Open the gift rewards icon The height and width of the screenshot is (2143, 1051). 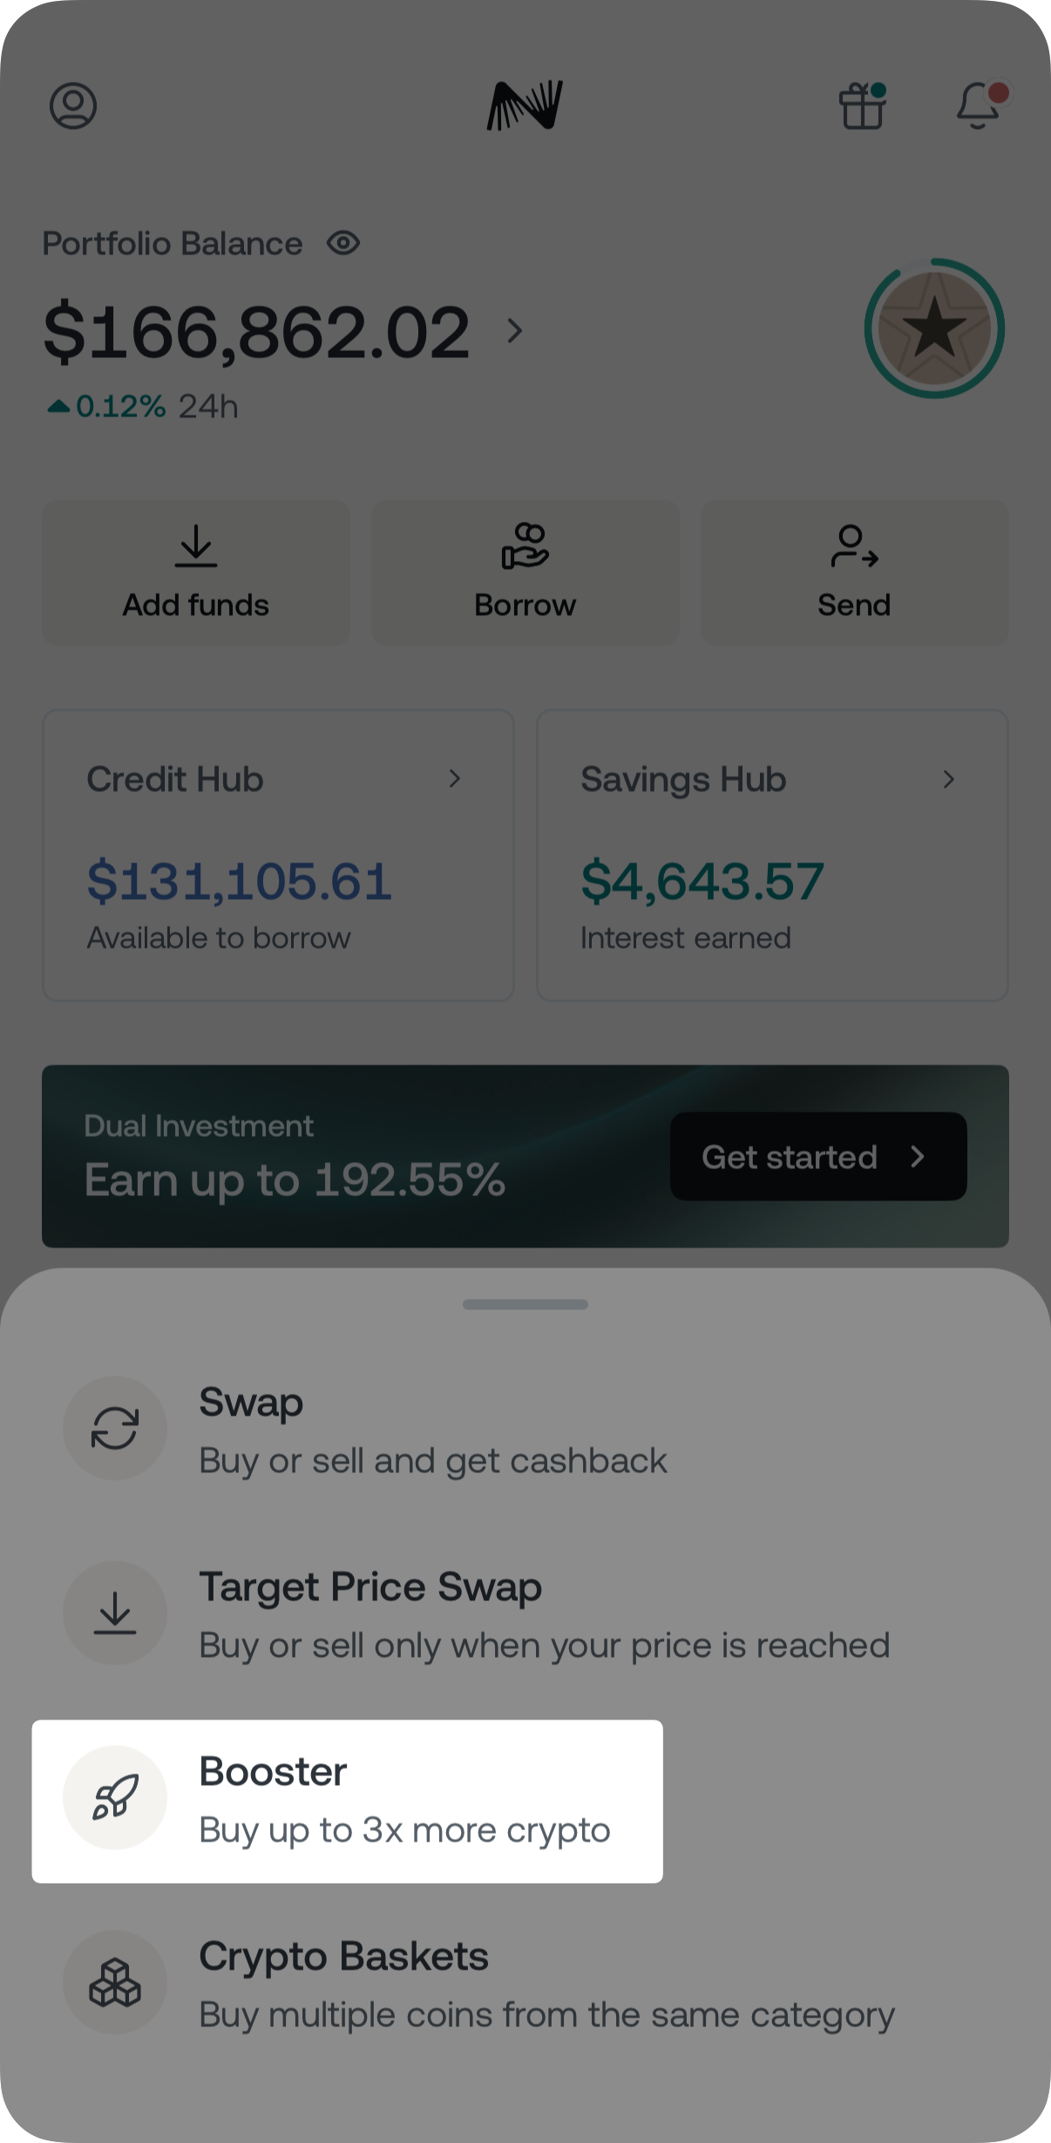[x=862, y=106]
